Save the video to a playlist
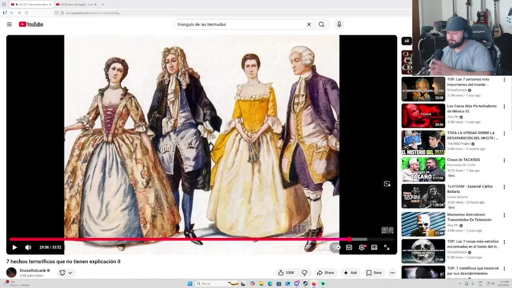 point(374,272)
